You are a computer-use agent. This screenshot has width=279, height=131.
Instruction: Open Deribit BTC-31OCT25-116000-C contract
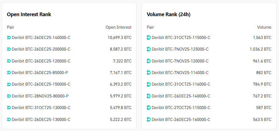pos(181,84)
